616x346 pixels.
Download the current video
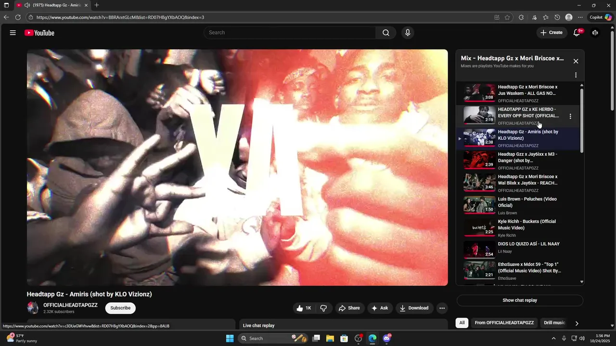pyautogui.click(x=414, y=308)
